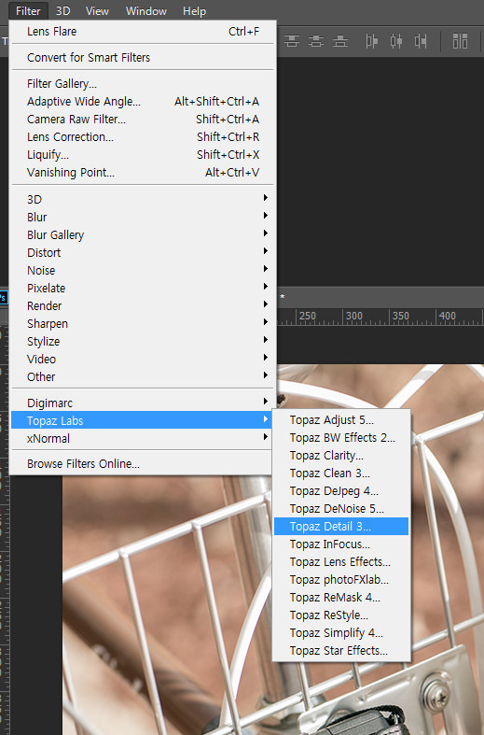Click Browse Filters Online
Viewport: 484px width, 735px height.
tap(143, 464)
